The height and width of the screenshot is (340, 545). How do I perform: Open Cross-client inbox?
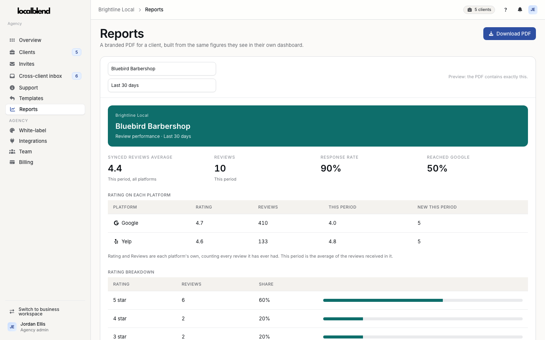click(x=45, y=76)
